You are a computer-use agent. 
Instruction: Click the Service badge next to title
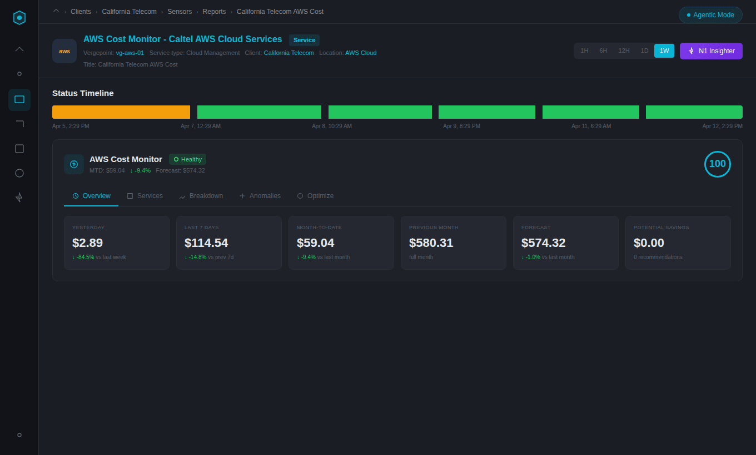point(304,40)
